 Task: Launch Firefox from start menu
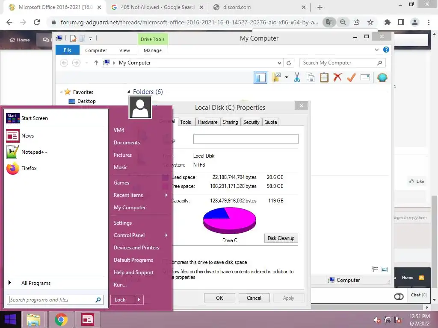point(13,168)
